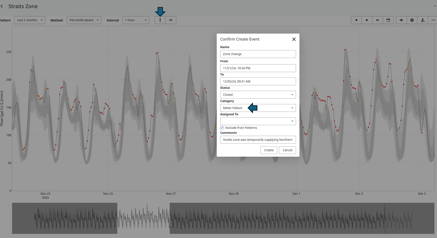Jump to latest data skip-end icon
Screen dimensions: 437x238
coord(377,20)
